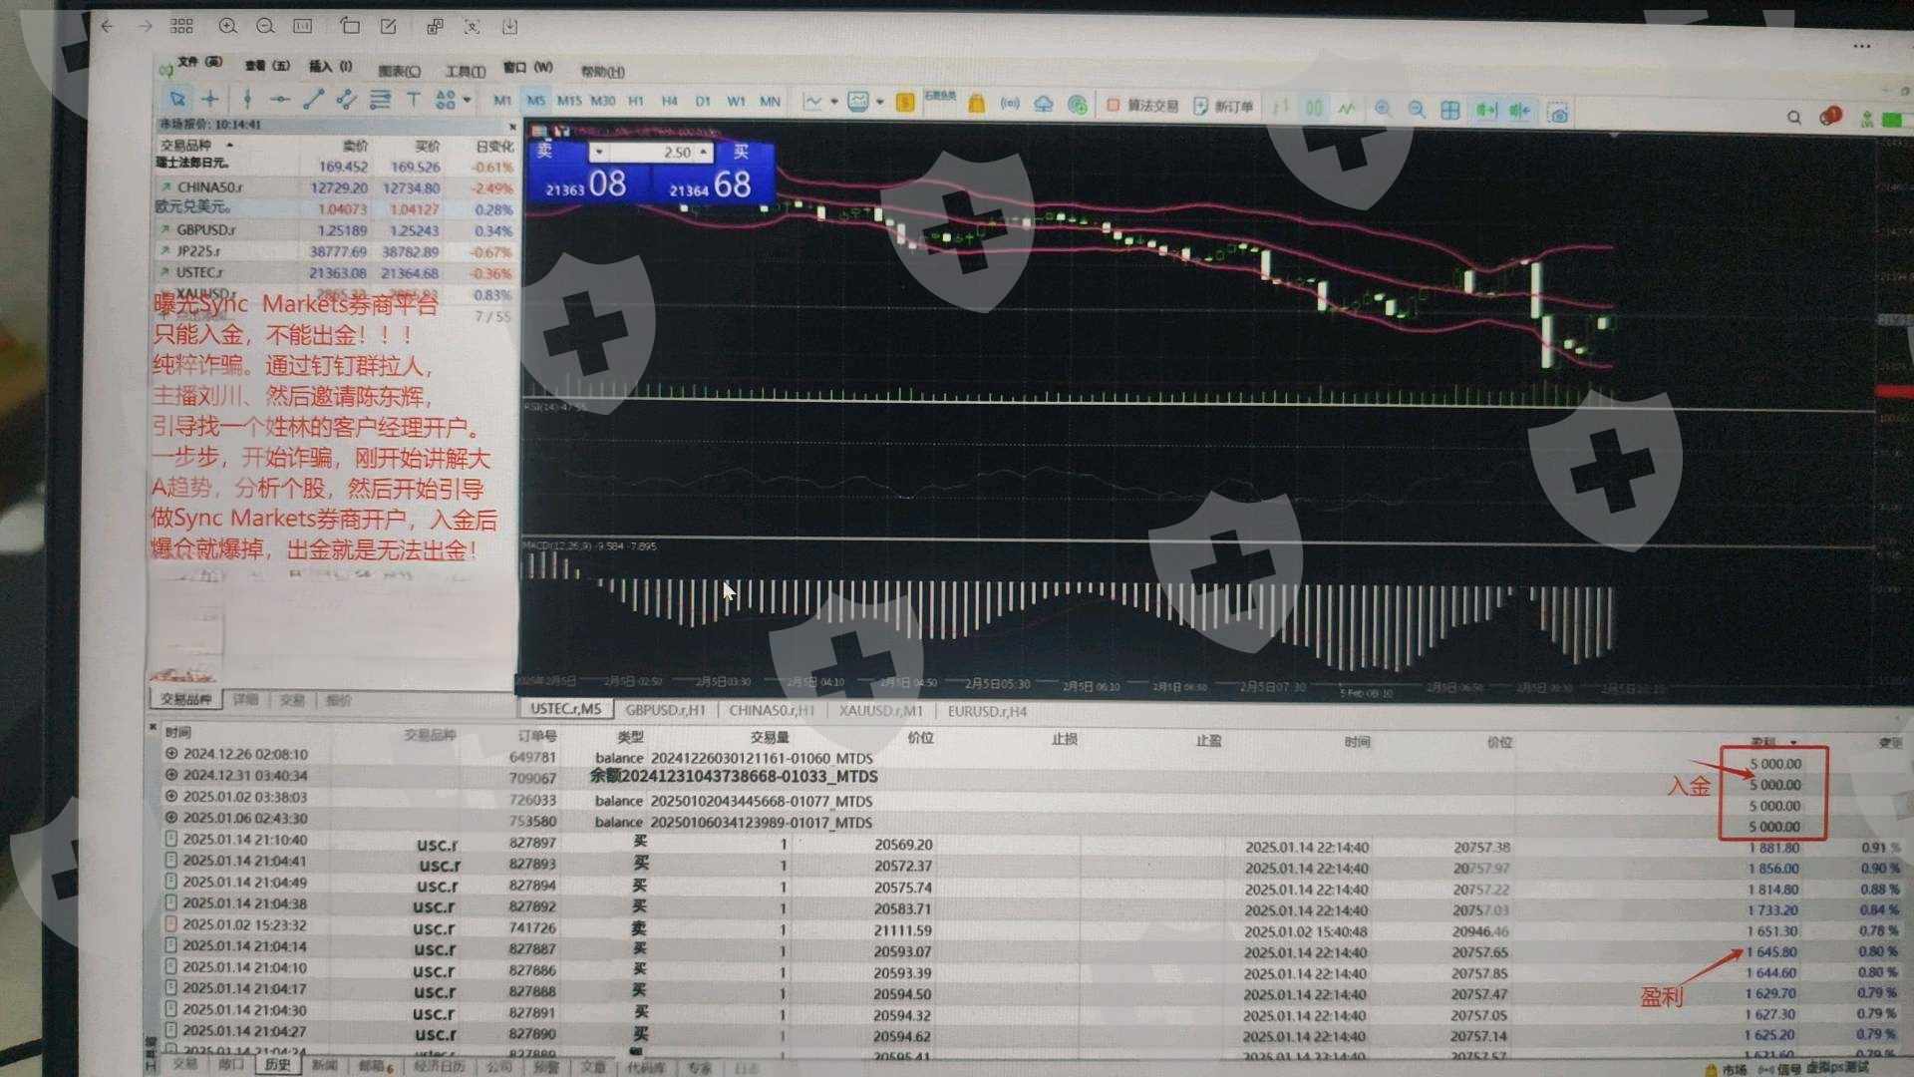Screen dimensions: 1914x1077
Task: Take chart screenshot with camera icon
Action: coord(1558,113)
